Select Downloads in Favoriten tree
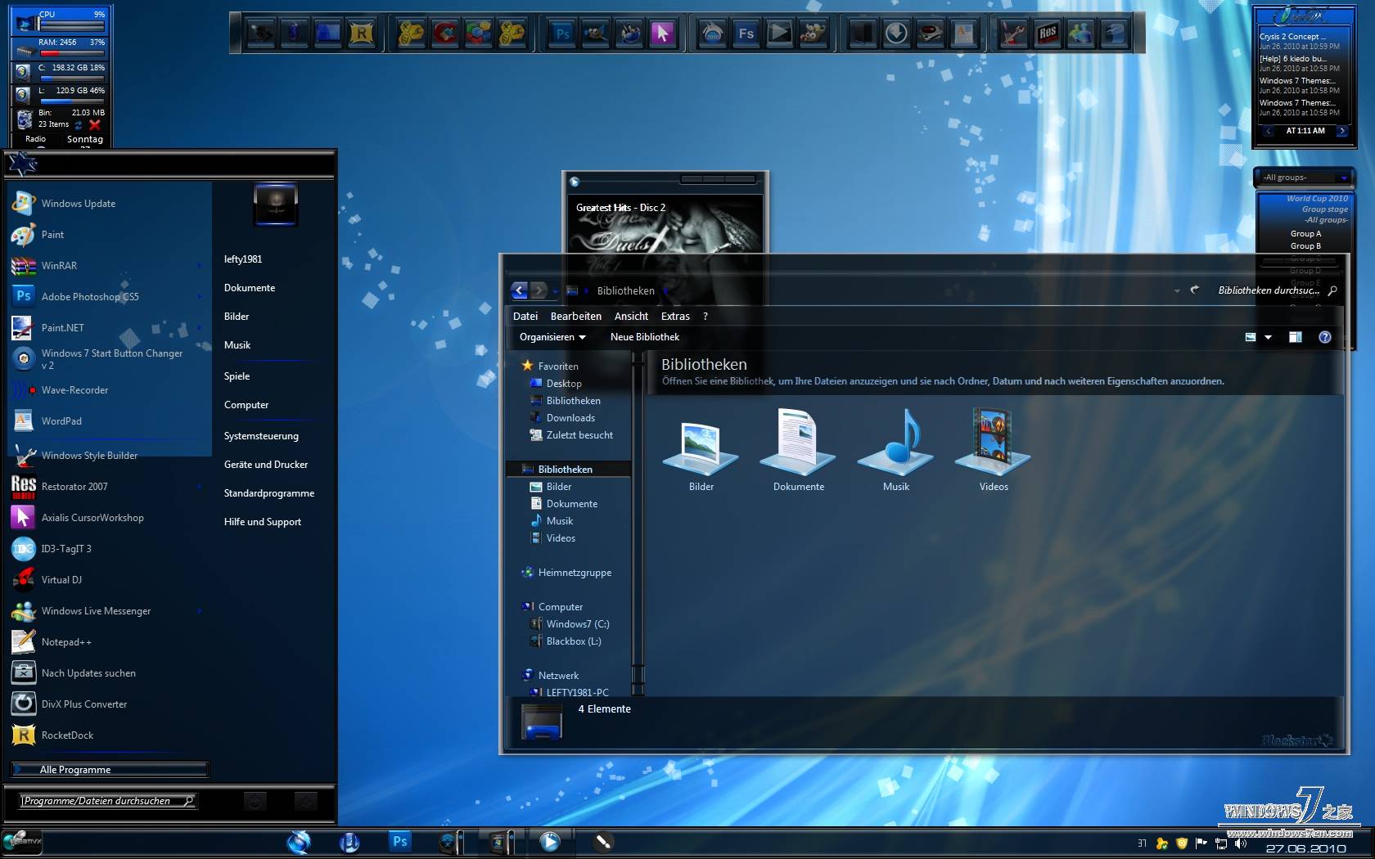Viewport: 1375px width, 859px height. pos(570,418)
